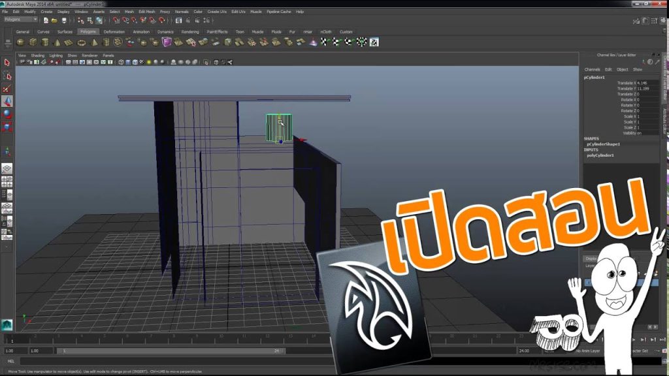Open the Object menu in Channel Box
The width and height of the screenshot is (669, 376).
pos(623,69)
